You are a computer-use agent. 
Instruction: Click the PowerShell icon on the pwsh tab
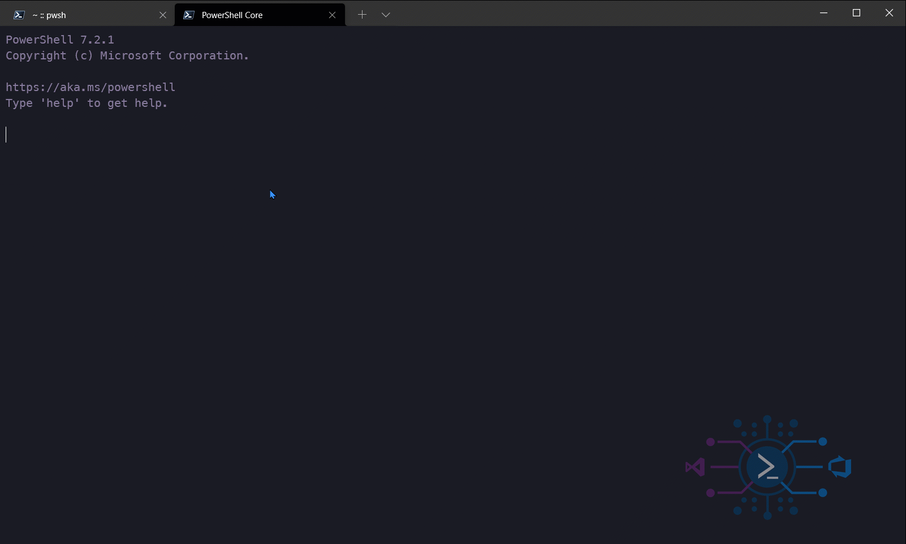[19, 15]
